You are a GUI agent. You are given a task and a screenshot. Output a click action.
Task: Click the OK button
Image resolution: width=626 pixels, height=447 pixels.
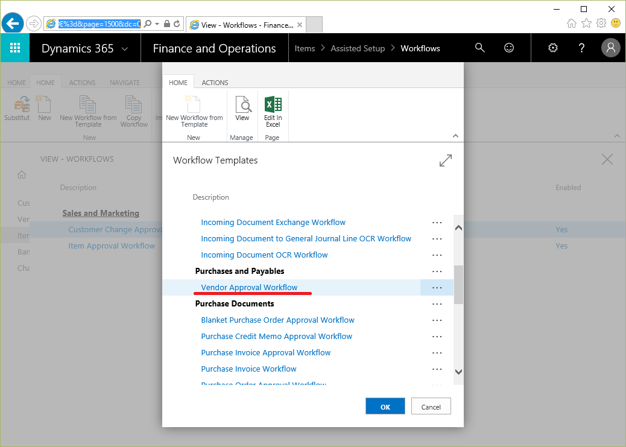coord(385,407)
